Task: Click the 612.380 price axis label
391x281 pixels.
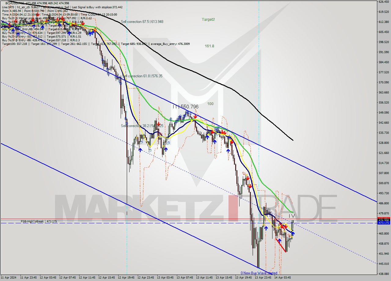Action: click(384, 22)
